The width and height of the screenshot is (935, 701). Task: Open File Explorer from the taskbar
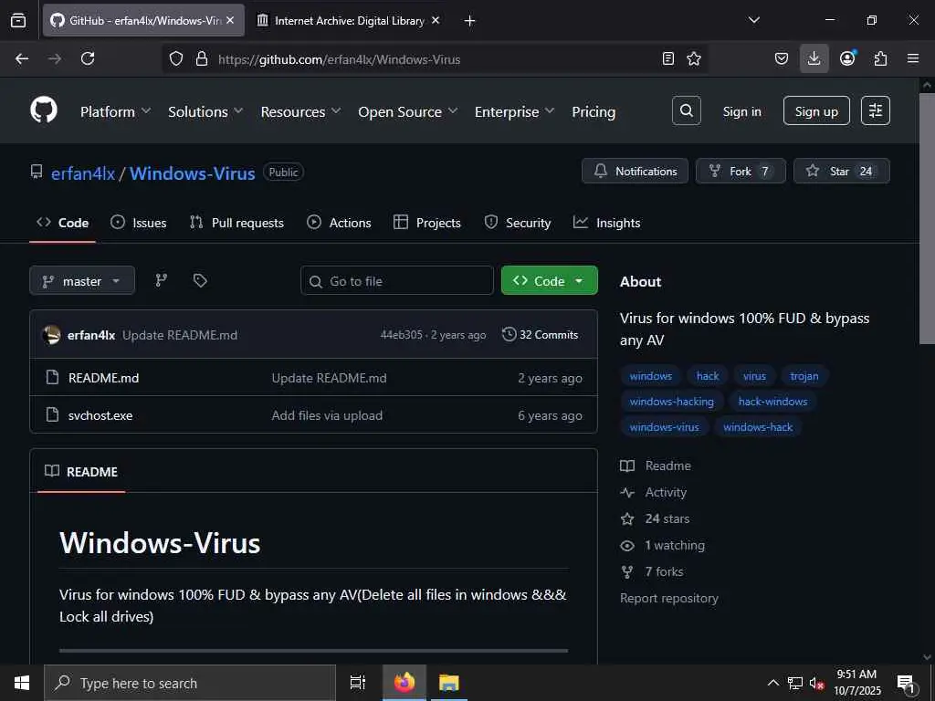pyautogui.click(x=449, y=683)
